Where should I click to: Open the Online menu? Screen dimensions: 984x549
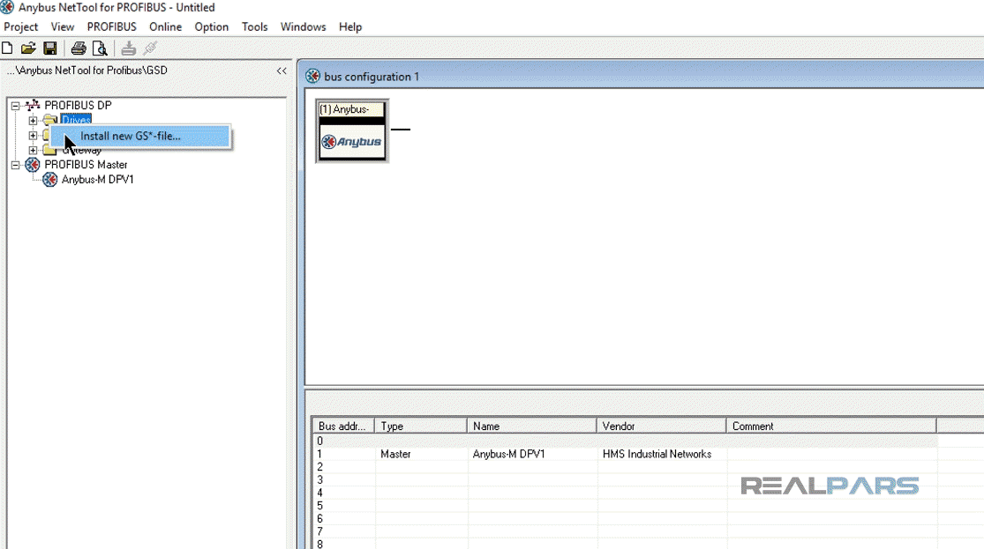[x=166, y=27]
